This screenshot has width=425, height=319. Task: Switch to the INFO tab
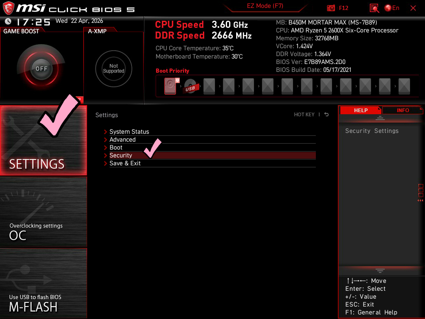pos(403,110)
